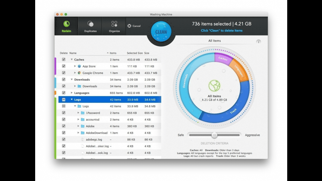This screenshot has height=181, width=322.
Task: Click the 1Password folder icon
Action: tap(83, 113)
